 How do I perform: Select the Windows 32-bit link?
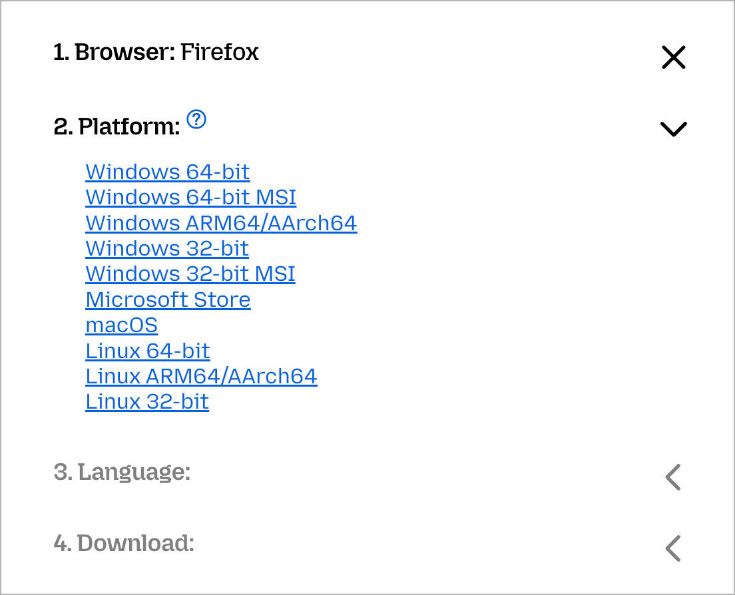(167, 248)
